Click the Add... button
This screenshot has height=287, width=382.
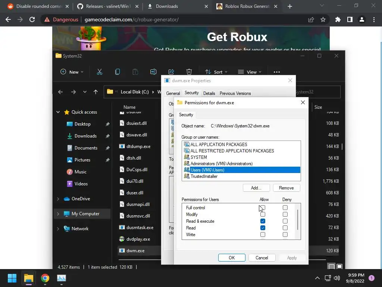[256, 188]
